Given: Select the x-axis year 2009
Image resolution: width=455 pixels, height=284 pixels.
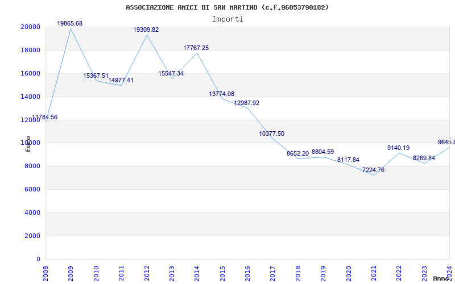Looking at the screenshot, I should point(71,273).
